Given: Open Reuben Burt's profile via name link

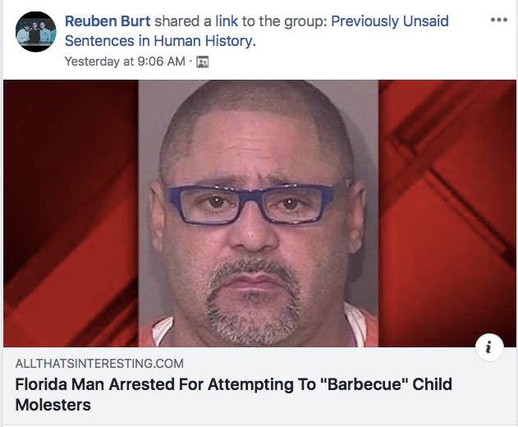Looking at the screenshot, I should [108, 21].
